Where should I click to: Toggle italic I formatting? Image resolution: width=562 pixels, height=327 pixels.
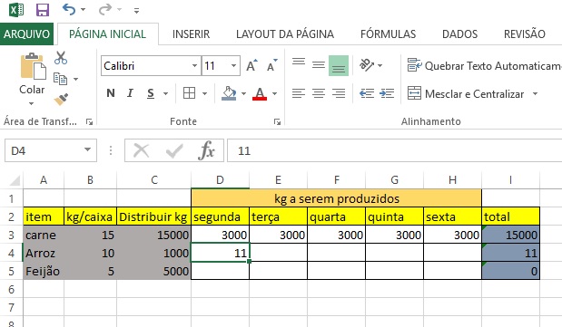click(130, 93)
